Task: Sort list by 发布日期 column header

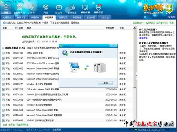Action: pyautogui.click(x=110, y=28)
